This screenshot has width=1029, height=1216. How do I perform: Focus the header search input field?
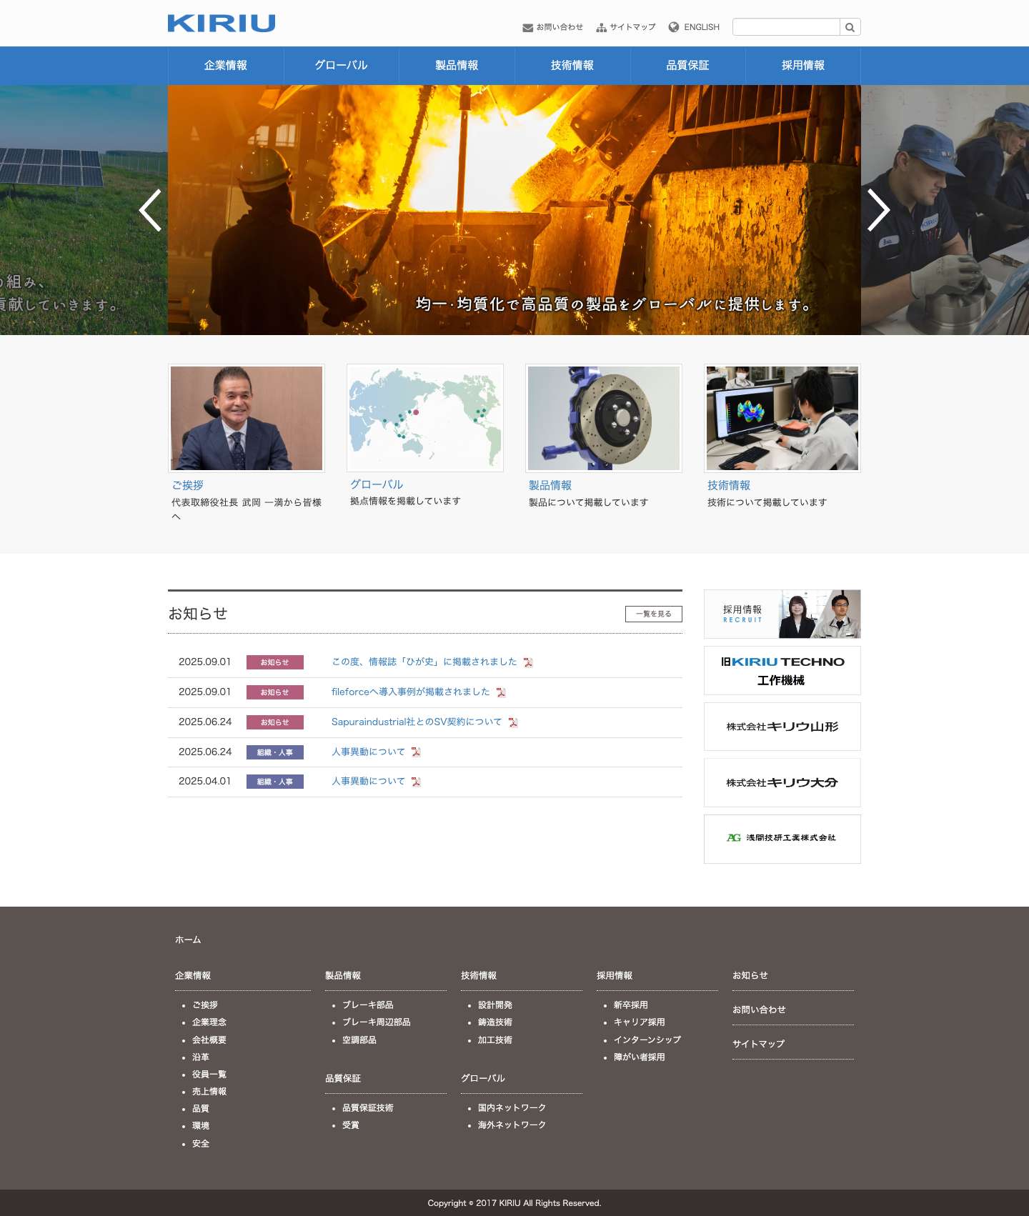point(786,27)
